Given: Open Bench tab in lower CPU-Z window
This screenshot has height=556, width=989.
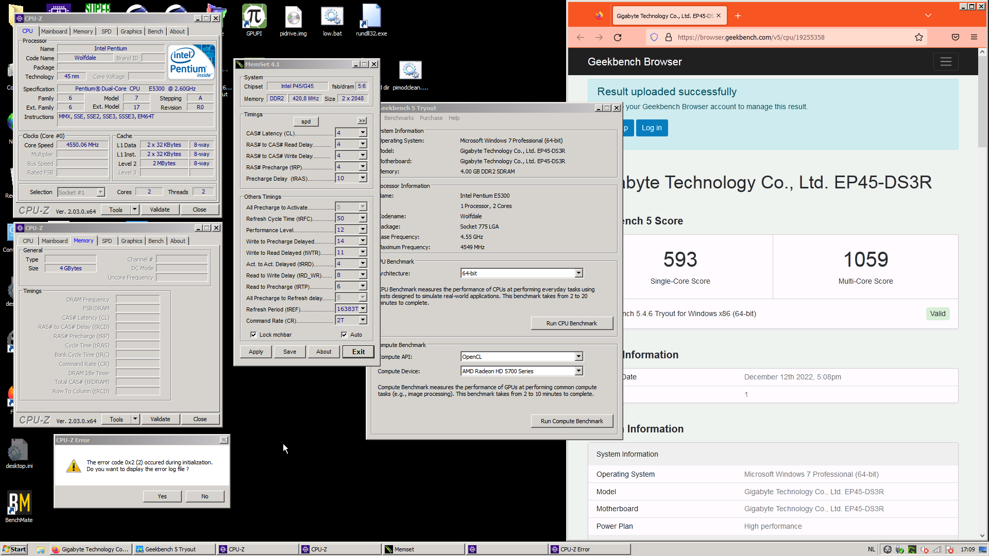Looking at the screenshot, I should point(156,241).
